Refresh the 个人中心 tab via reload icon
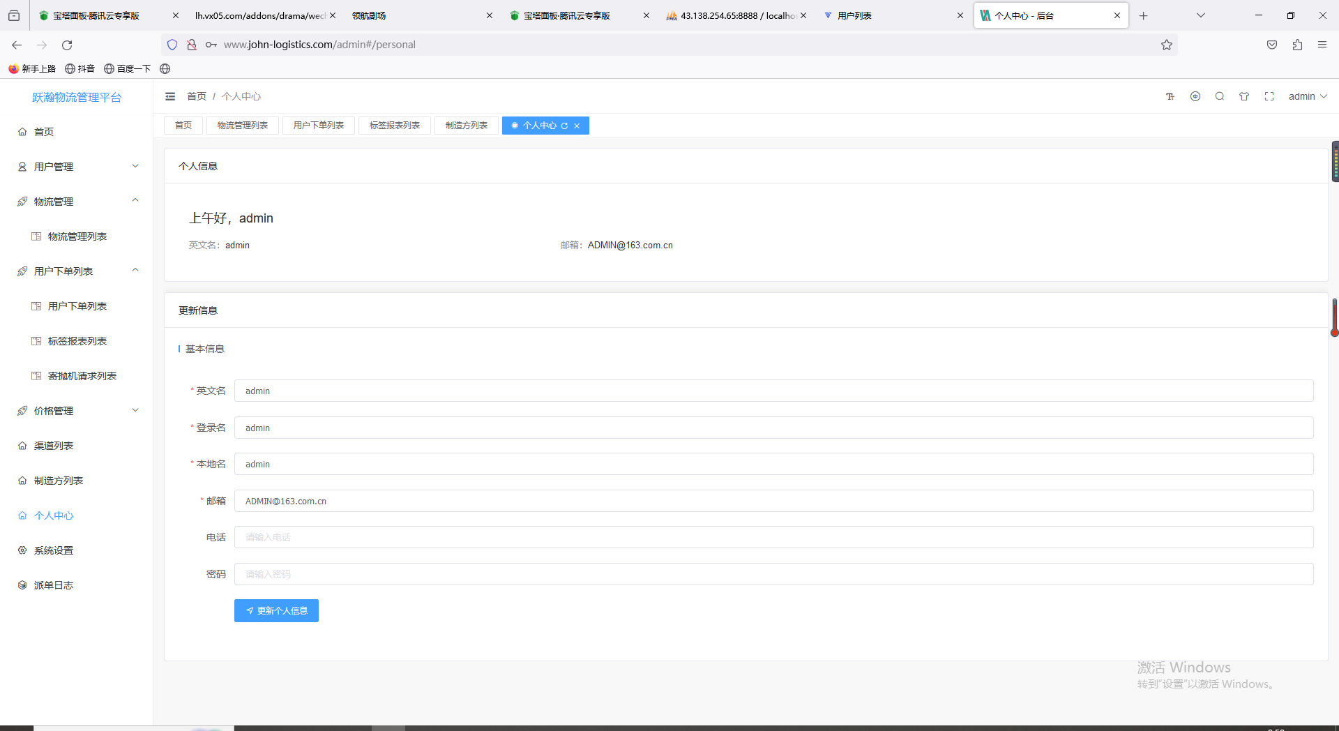Viewport: 1339px width, 731px height. coord(564,126)
